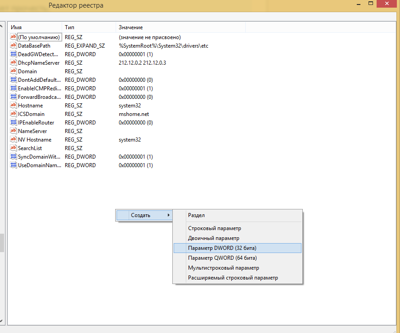Click the icon next to DataBasePath value
400x333 pixels.
[13, 46]
